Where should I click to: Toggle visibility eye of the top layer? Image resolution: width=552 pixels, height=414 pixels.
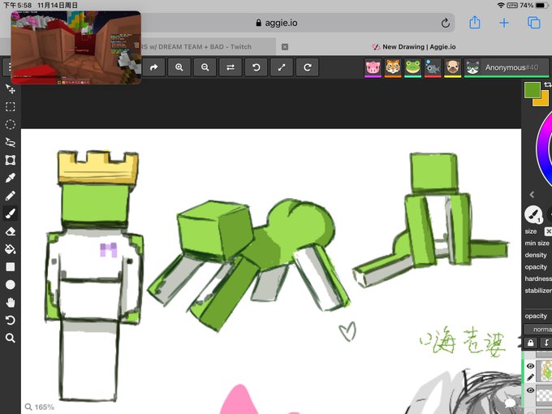(530, 366)
